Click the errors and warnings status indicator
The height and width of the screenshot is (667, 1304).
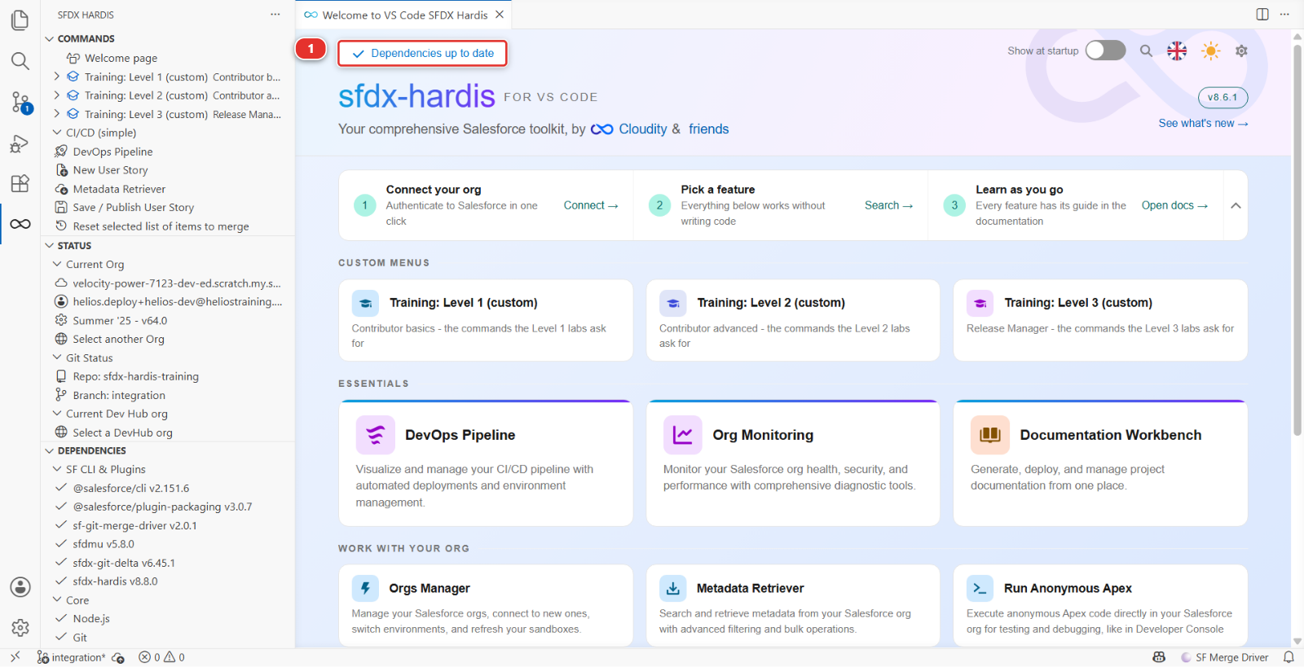pos(161,657)
